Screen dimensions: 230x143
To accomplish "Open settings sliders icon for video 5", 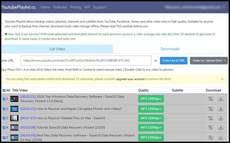I will pyautogui.click(x=210, y=138).
